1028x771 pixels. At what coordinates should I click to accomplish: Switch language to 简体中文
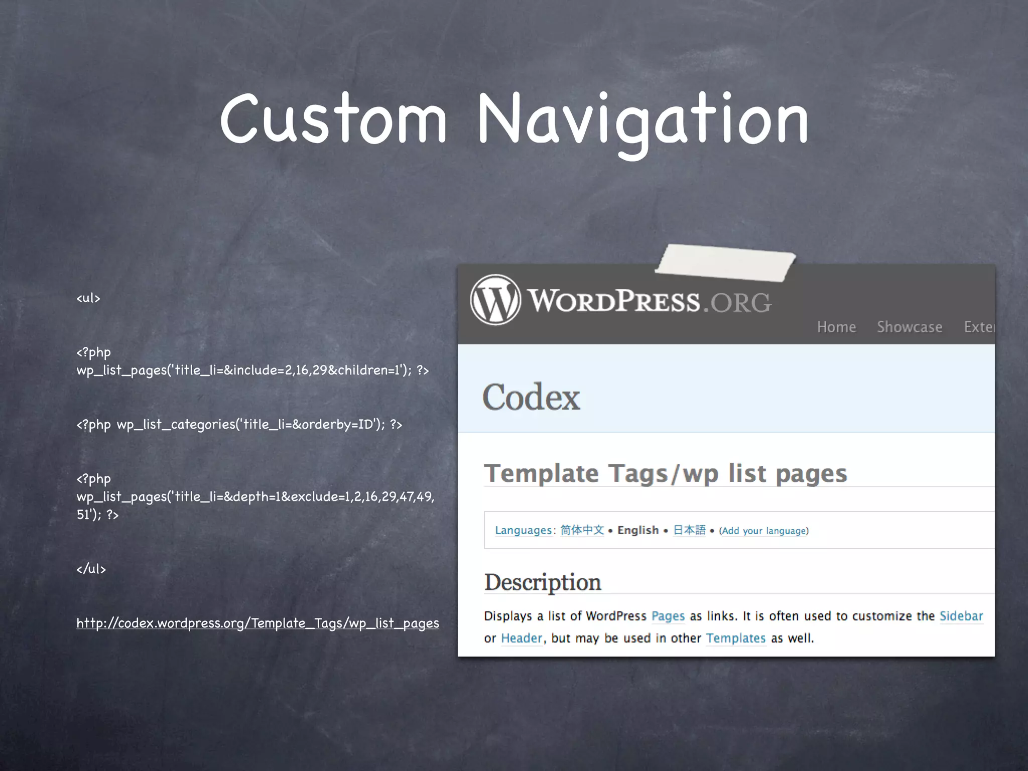582,530
